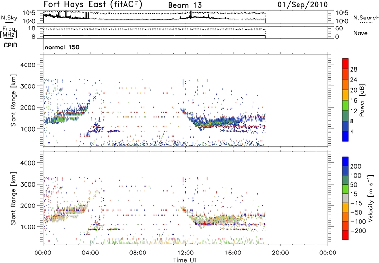Click the 15 tick on Velocity colorbar
The width and height of the screenshot is (379, 263).
[354, 194]
